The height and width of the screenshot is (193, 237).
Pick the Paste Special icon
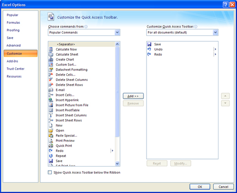(x=51, y=135)
